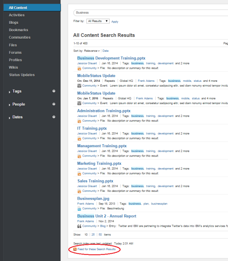Click help icon next to People
This screenshot has width=228, height=261.
[x=54, y=104]
